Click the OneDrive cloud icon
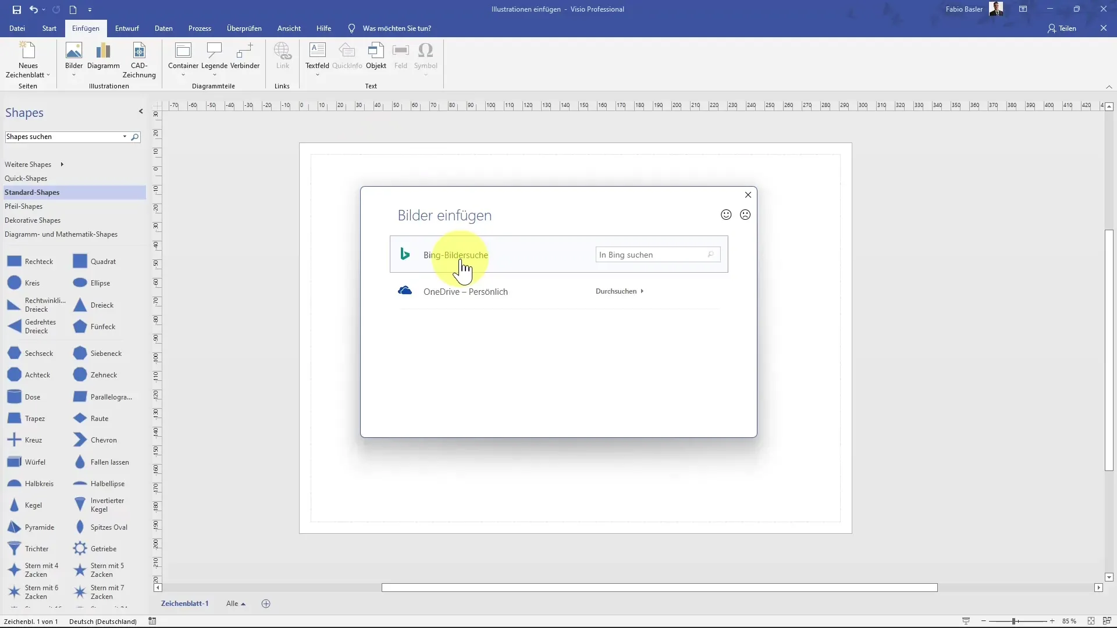This screenshot has width=1117, height=628. tap(405, 291)
